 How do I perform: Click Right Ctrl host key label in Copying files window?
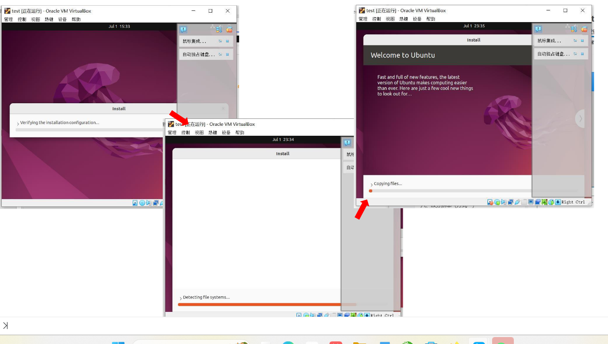click(x=573, y=202)
